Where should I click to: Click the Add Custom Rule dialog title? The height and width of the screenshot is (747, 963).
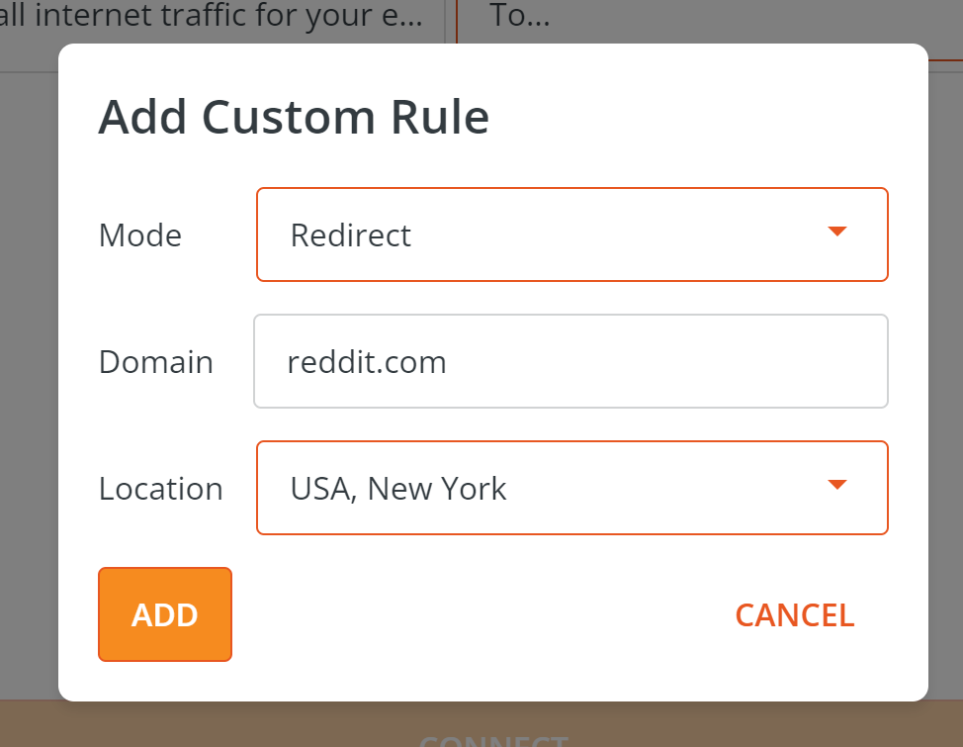[x=293, y=116]
